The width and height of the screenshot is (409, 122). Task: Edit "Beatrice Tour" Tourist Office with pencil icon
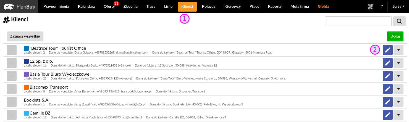pos(388,50)
